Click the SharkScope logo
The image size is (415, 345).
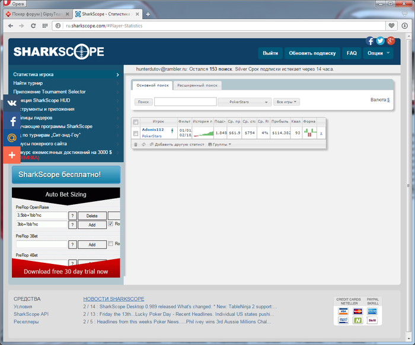point(59,51)
